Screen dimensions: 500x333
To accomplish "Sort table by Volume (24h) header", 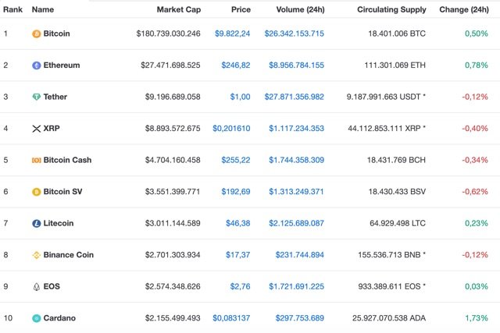I will pyautogui.click(x=300, y=9).
